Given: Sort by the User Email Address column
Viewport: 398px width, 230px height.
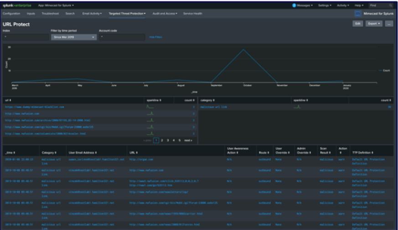Looking at the screenshot, I should (83, 153).
